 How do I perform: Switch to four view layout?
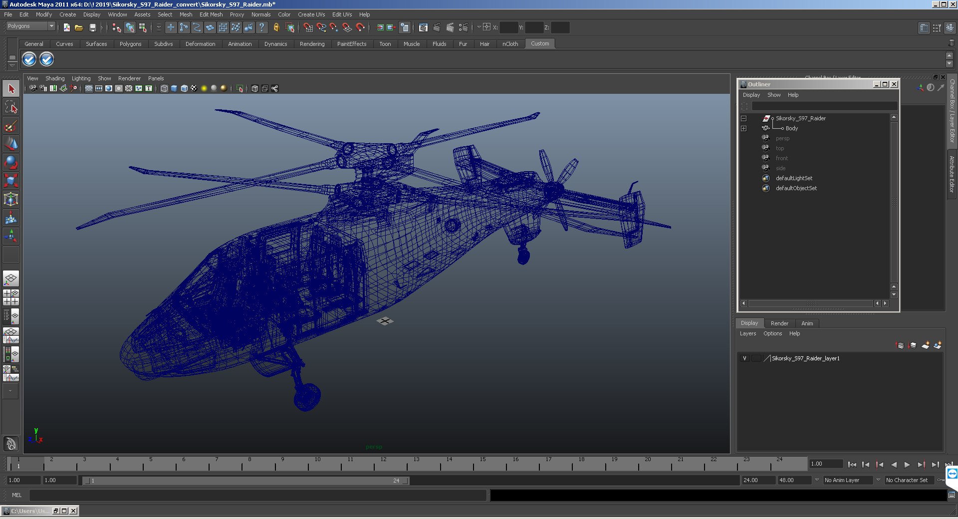pos(11,297)
